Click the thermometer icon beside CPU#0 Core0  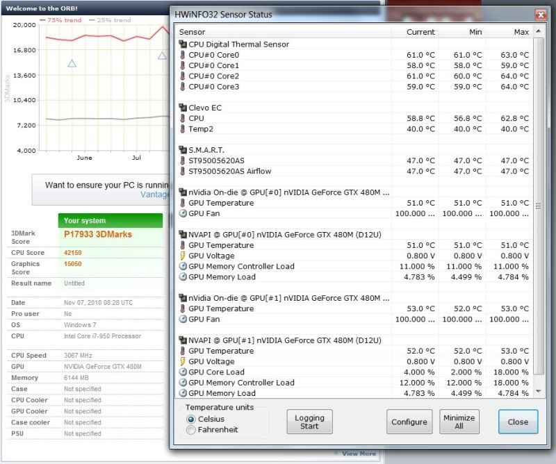point(183,55)
